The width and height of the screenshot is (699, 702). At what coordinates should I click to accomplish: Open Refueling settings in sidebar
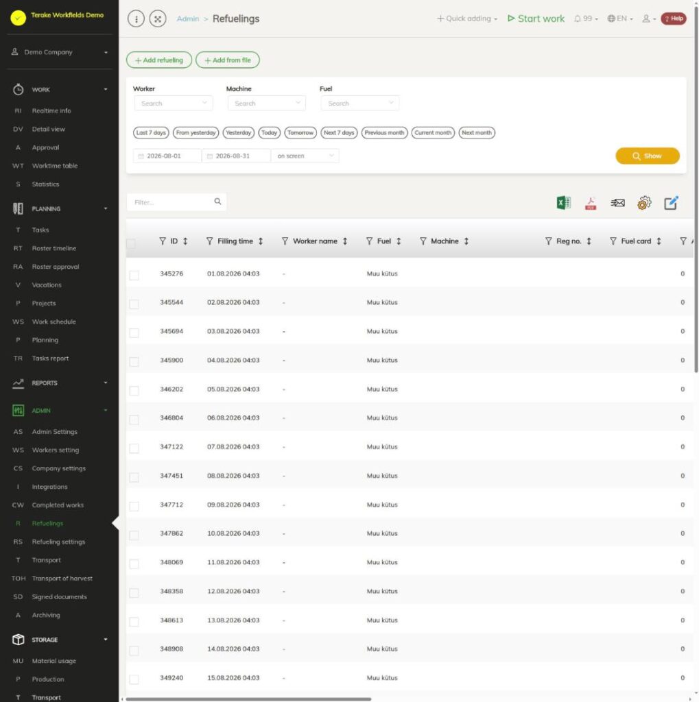point(58,542)
